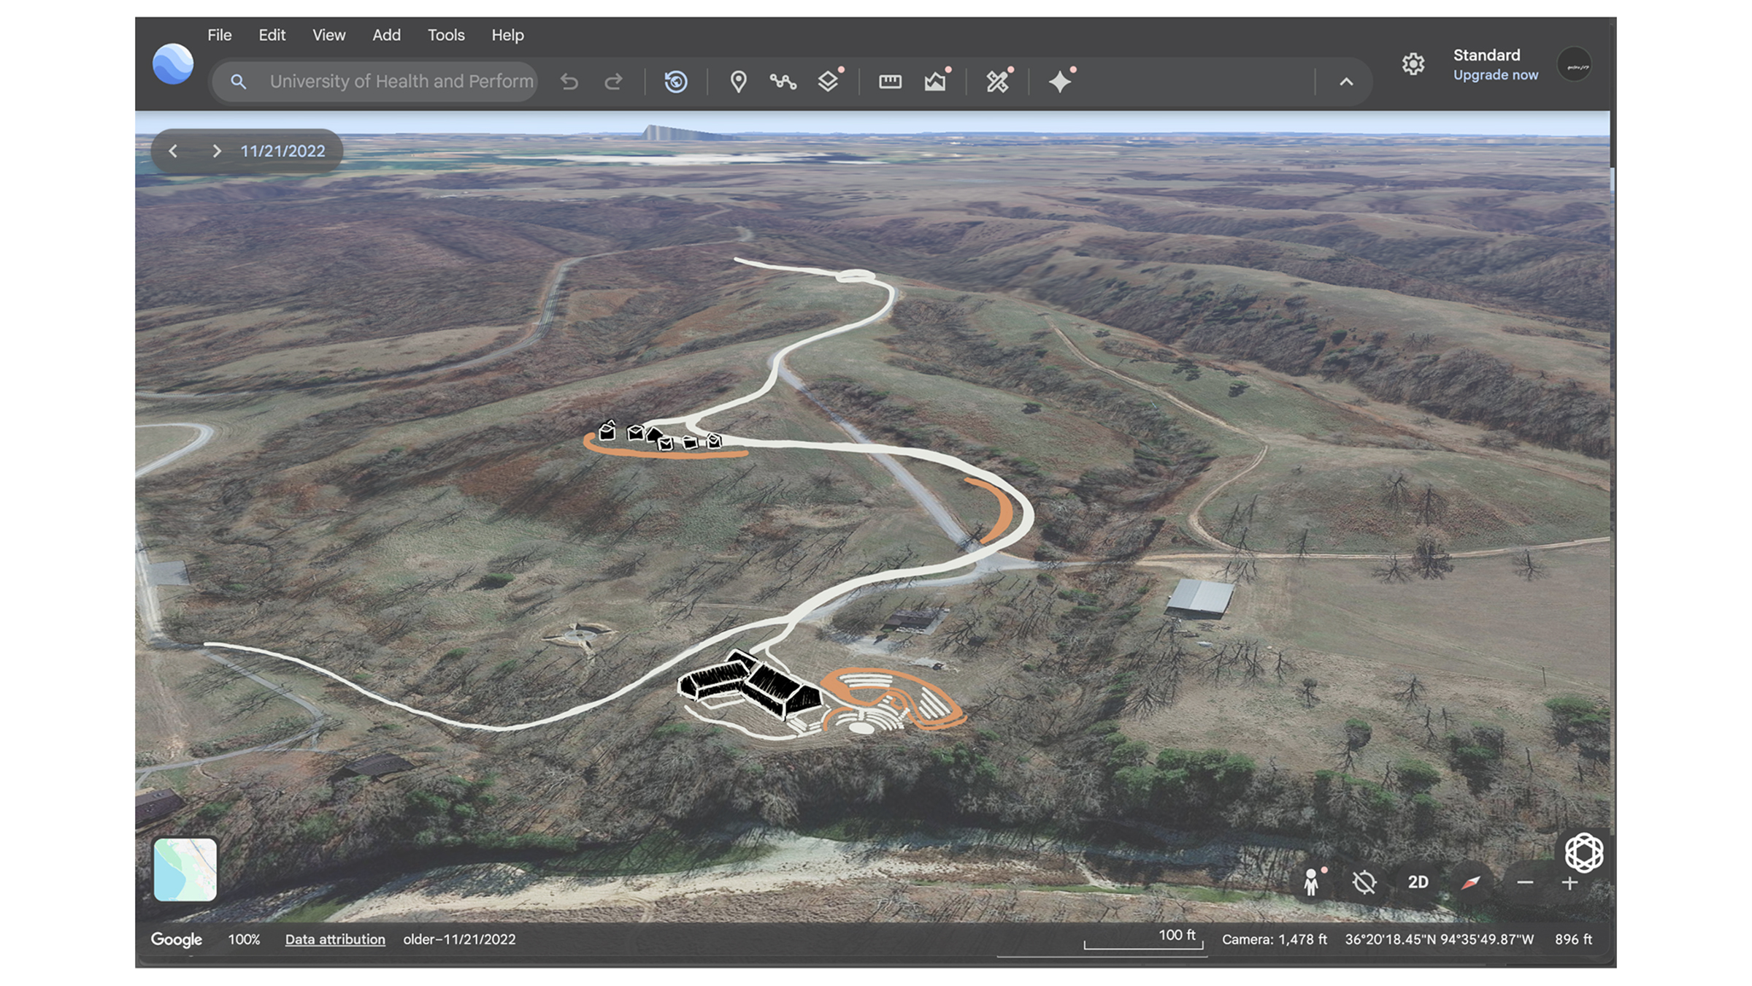Open the Data attribution link
1752x986 pixels.
[335, 940]
